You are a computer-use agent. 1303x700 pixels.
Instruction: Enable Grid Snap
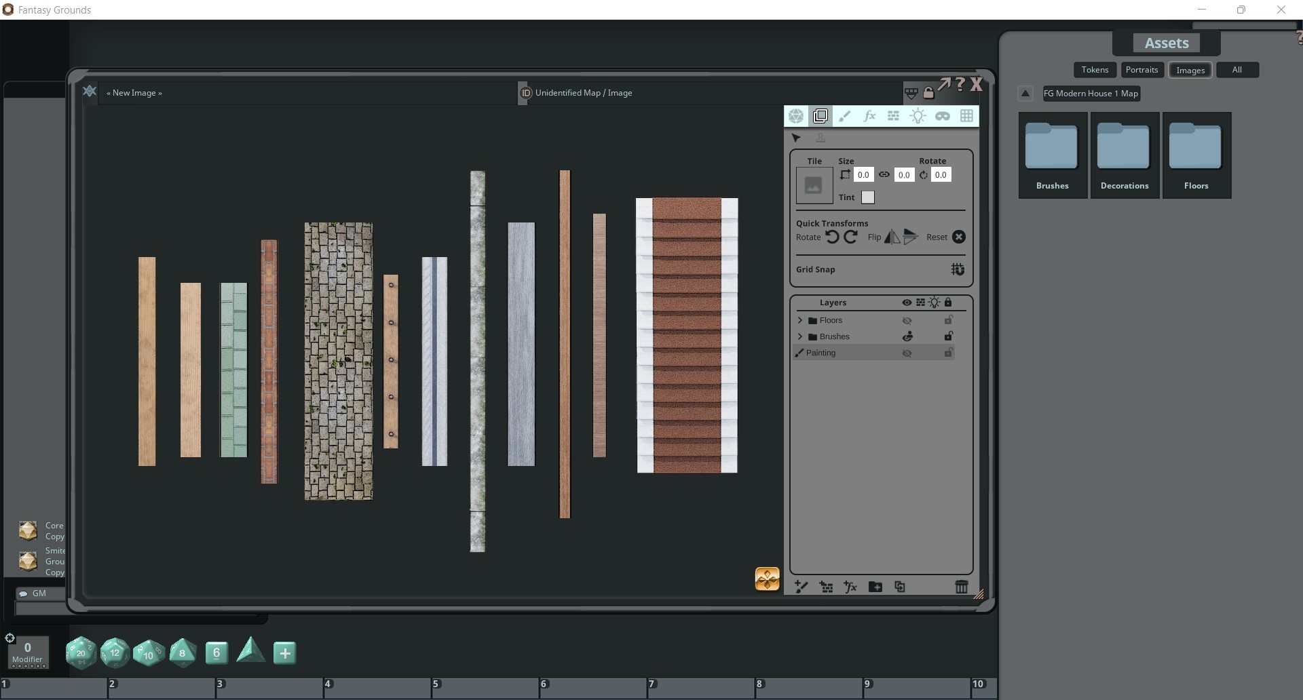point(958,269)
